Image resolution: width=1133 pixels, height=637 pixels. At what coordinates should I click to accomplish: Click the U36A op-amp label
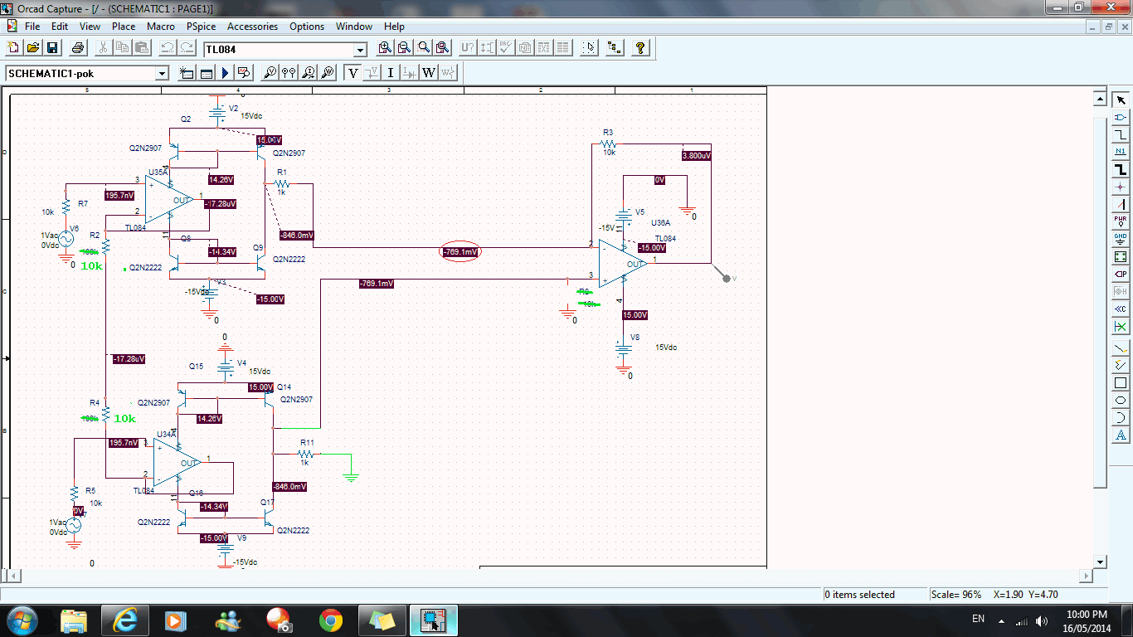click(661, 223)
